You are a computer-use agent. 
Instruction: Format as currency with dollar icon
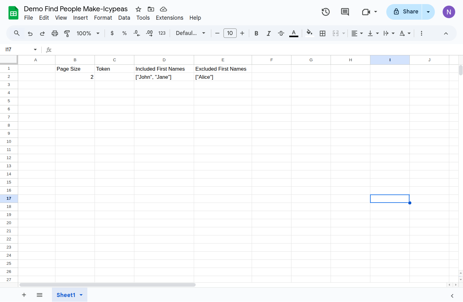pyautogui.click(x=112, y=33)
